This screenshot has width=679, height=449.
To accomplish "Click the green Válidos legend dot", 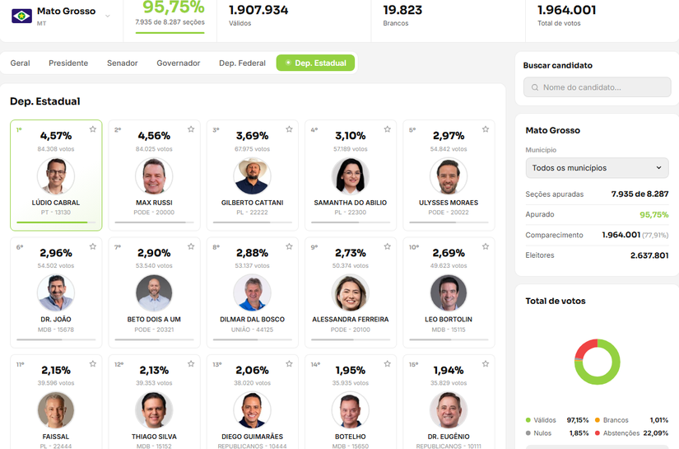I will (x=528, y=420).
